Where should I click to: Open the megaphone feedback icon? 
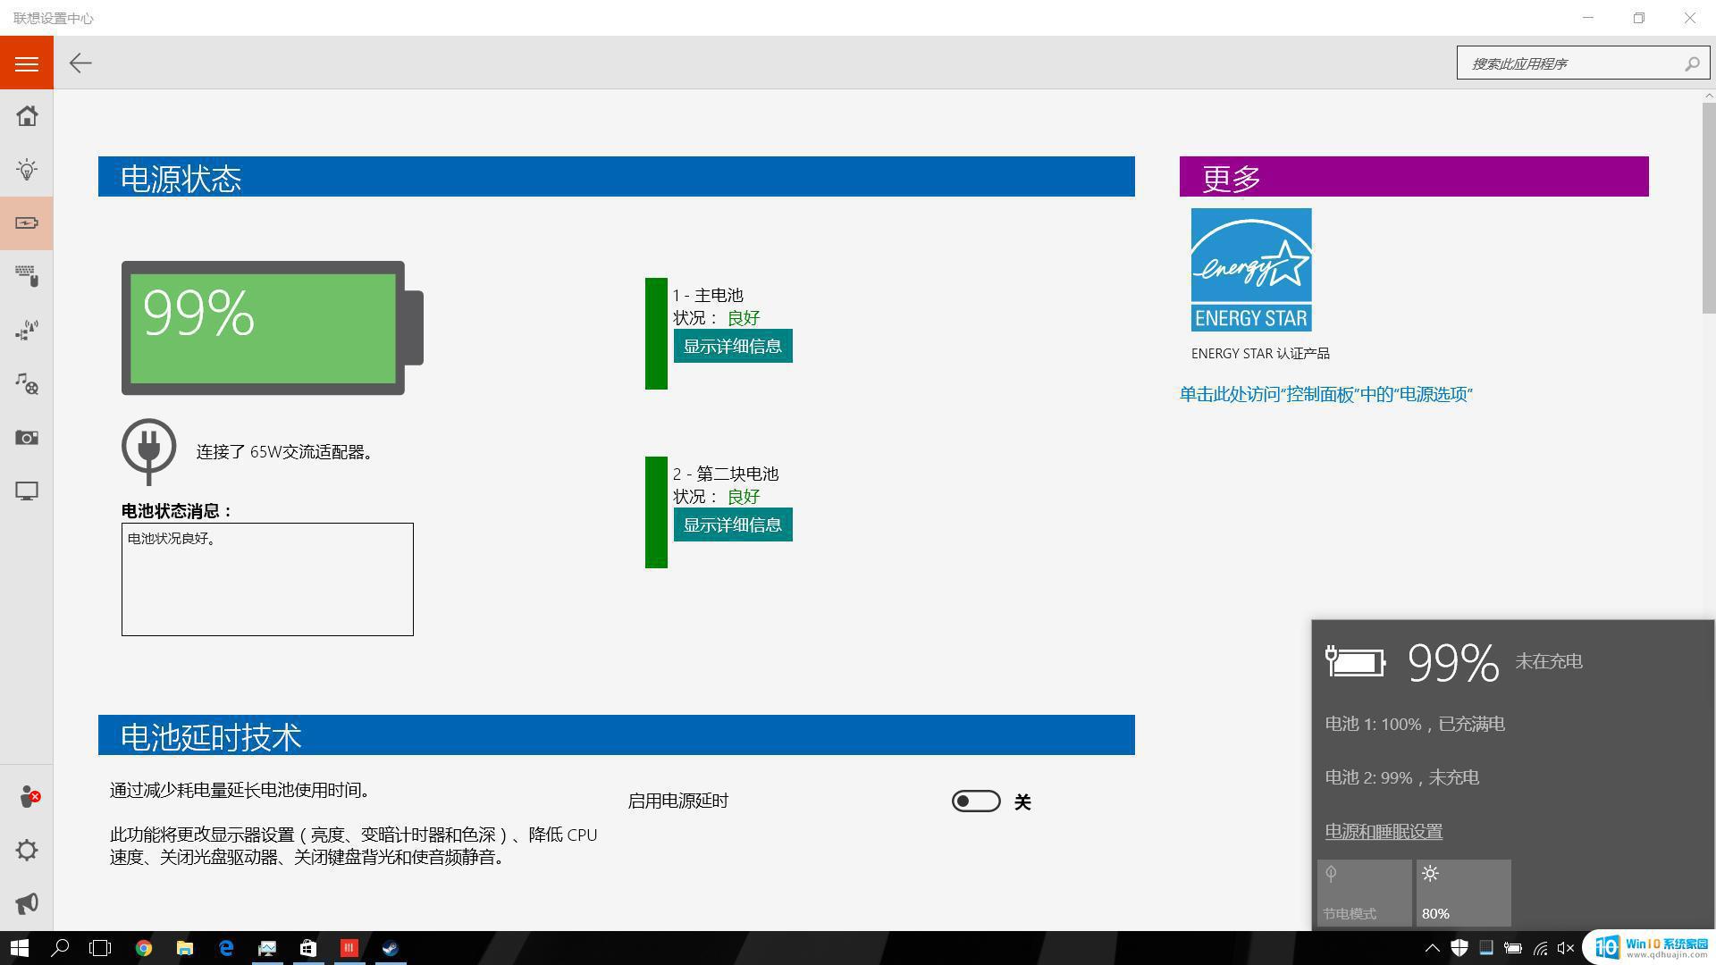[x=27, y=903]
